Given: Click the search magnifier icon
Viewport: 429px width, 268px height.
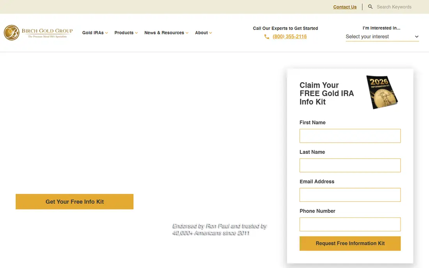Looking at the screenshot, I should point(370,7).
